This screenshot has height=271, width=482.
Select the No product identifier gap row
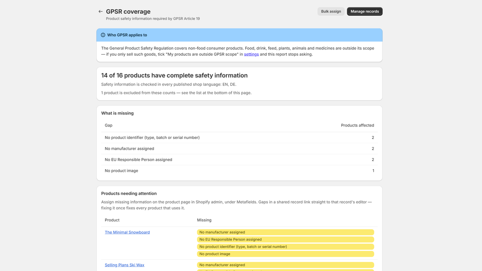point(239,138)
